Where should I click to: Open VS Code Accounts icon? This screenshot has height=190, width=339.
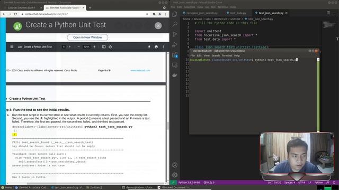(175, 165)
